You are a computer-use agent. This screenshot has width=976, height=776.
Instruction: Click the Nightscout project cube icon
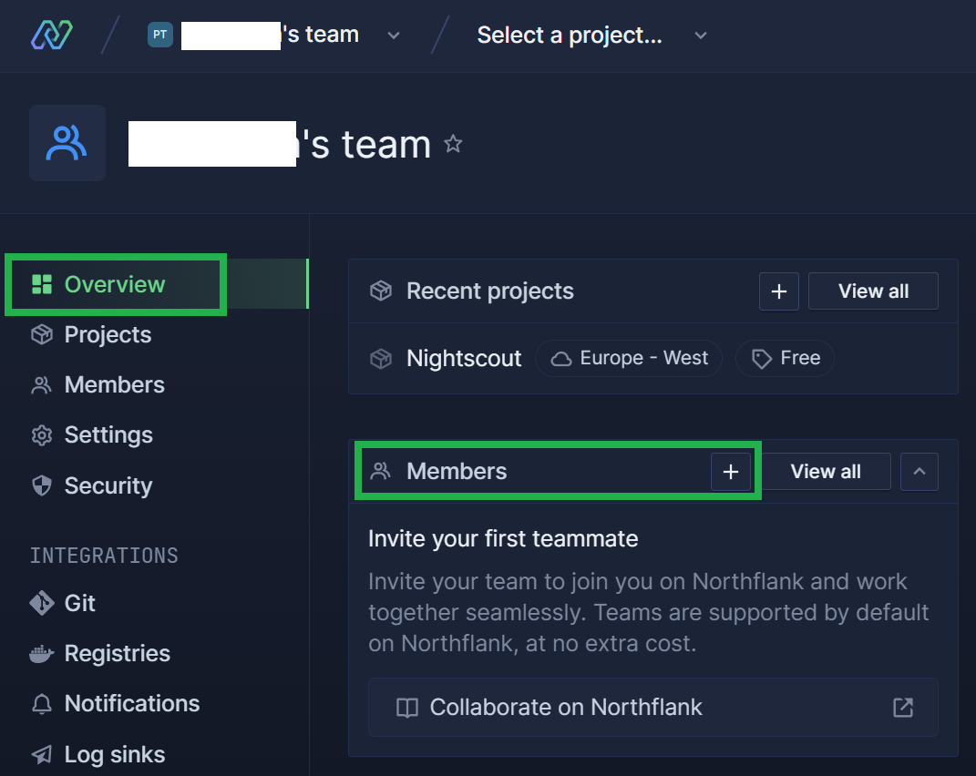pos(381,359)
